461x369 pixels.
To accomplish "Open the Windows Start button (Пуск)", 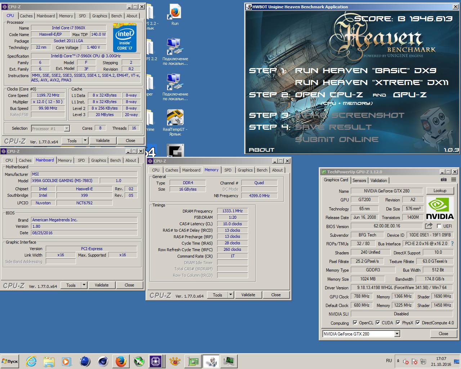I will tap(10, 361).
